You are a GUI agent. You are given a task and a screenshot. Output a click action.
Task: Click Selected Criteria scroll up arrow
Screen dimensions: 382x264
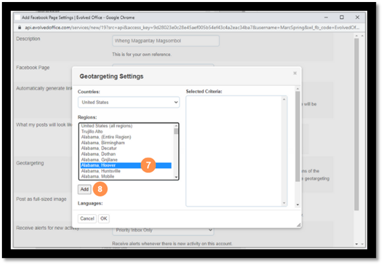click(x=284, y=99)
